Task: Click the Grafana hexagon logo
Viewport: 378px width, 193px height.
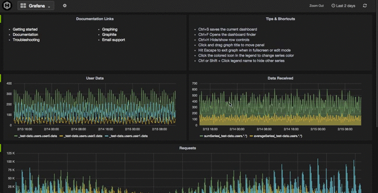Action: [x=7, y=6]
